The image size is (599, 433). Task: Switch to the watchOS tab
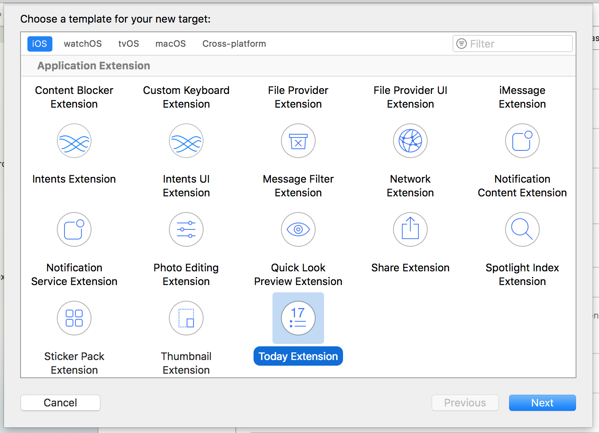click(83, 44)
